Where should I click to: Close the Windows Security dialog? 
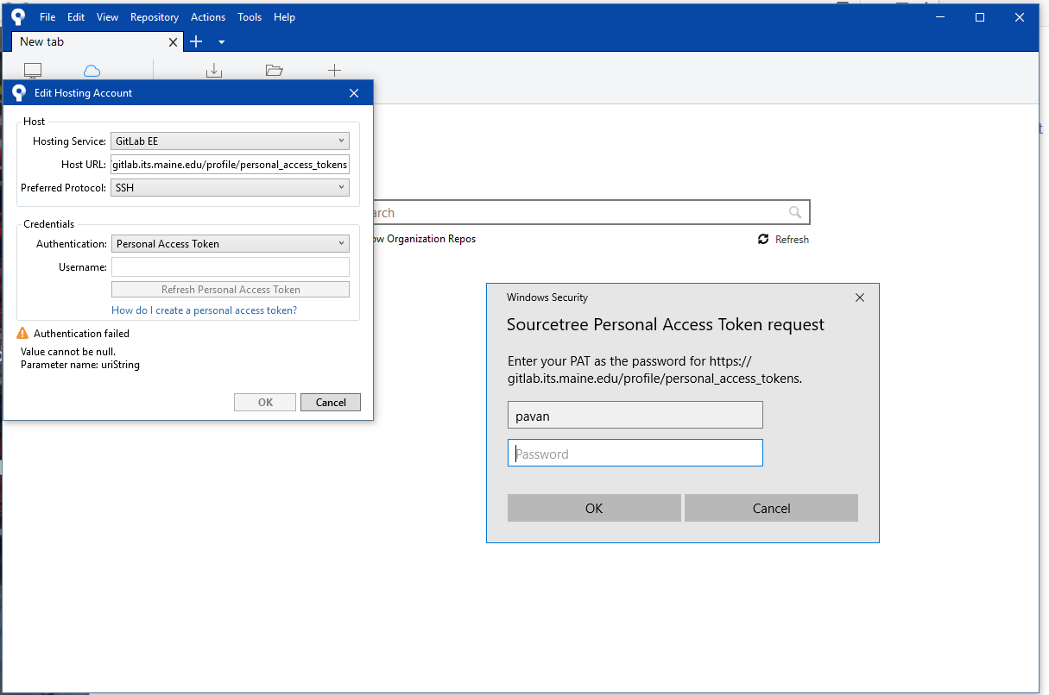click(x=860, y=297)
